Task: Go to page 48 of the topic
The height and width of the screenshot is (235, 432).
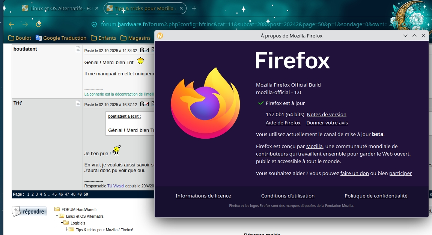Action: tap(73, 194)
